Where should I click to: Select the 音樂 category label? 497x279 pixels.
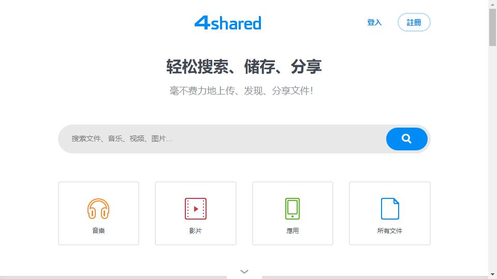click(98, 231)
